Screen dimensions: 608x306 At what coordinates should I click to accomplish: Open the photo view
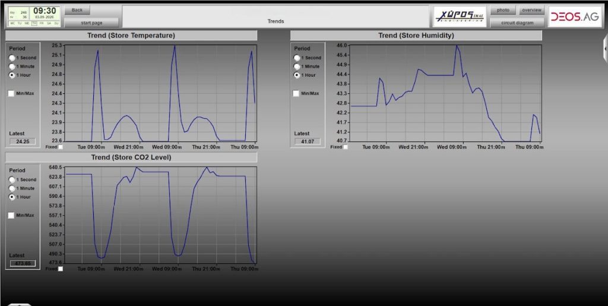pos(503,10)
